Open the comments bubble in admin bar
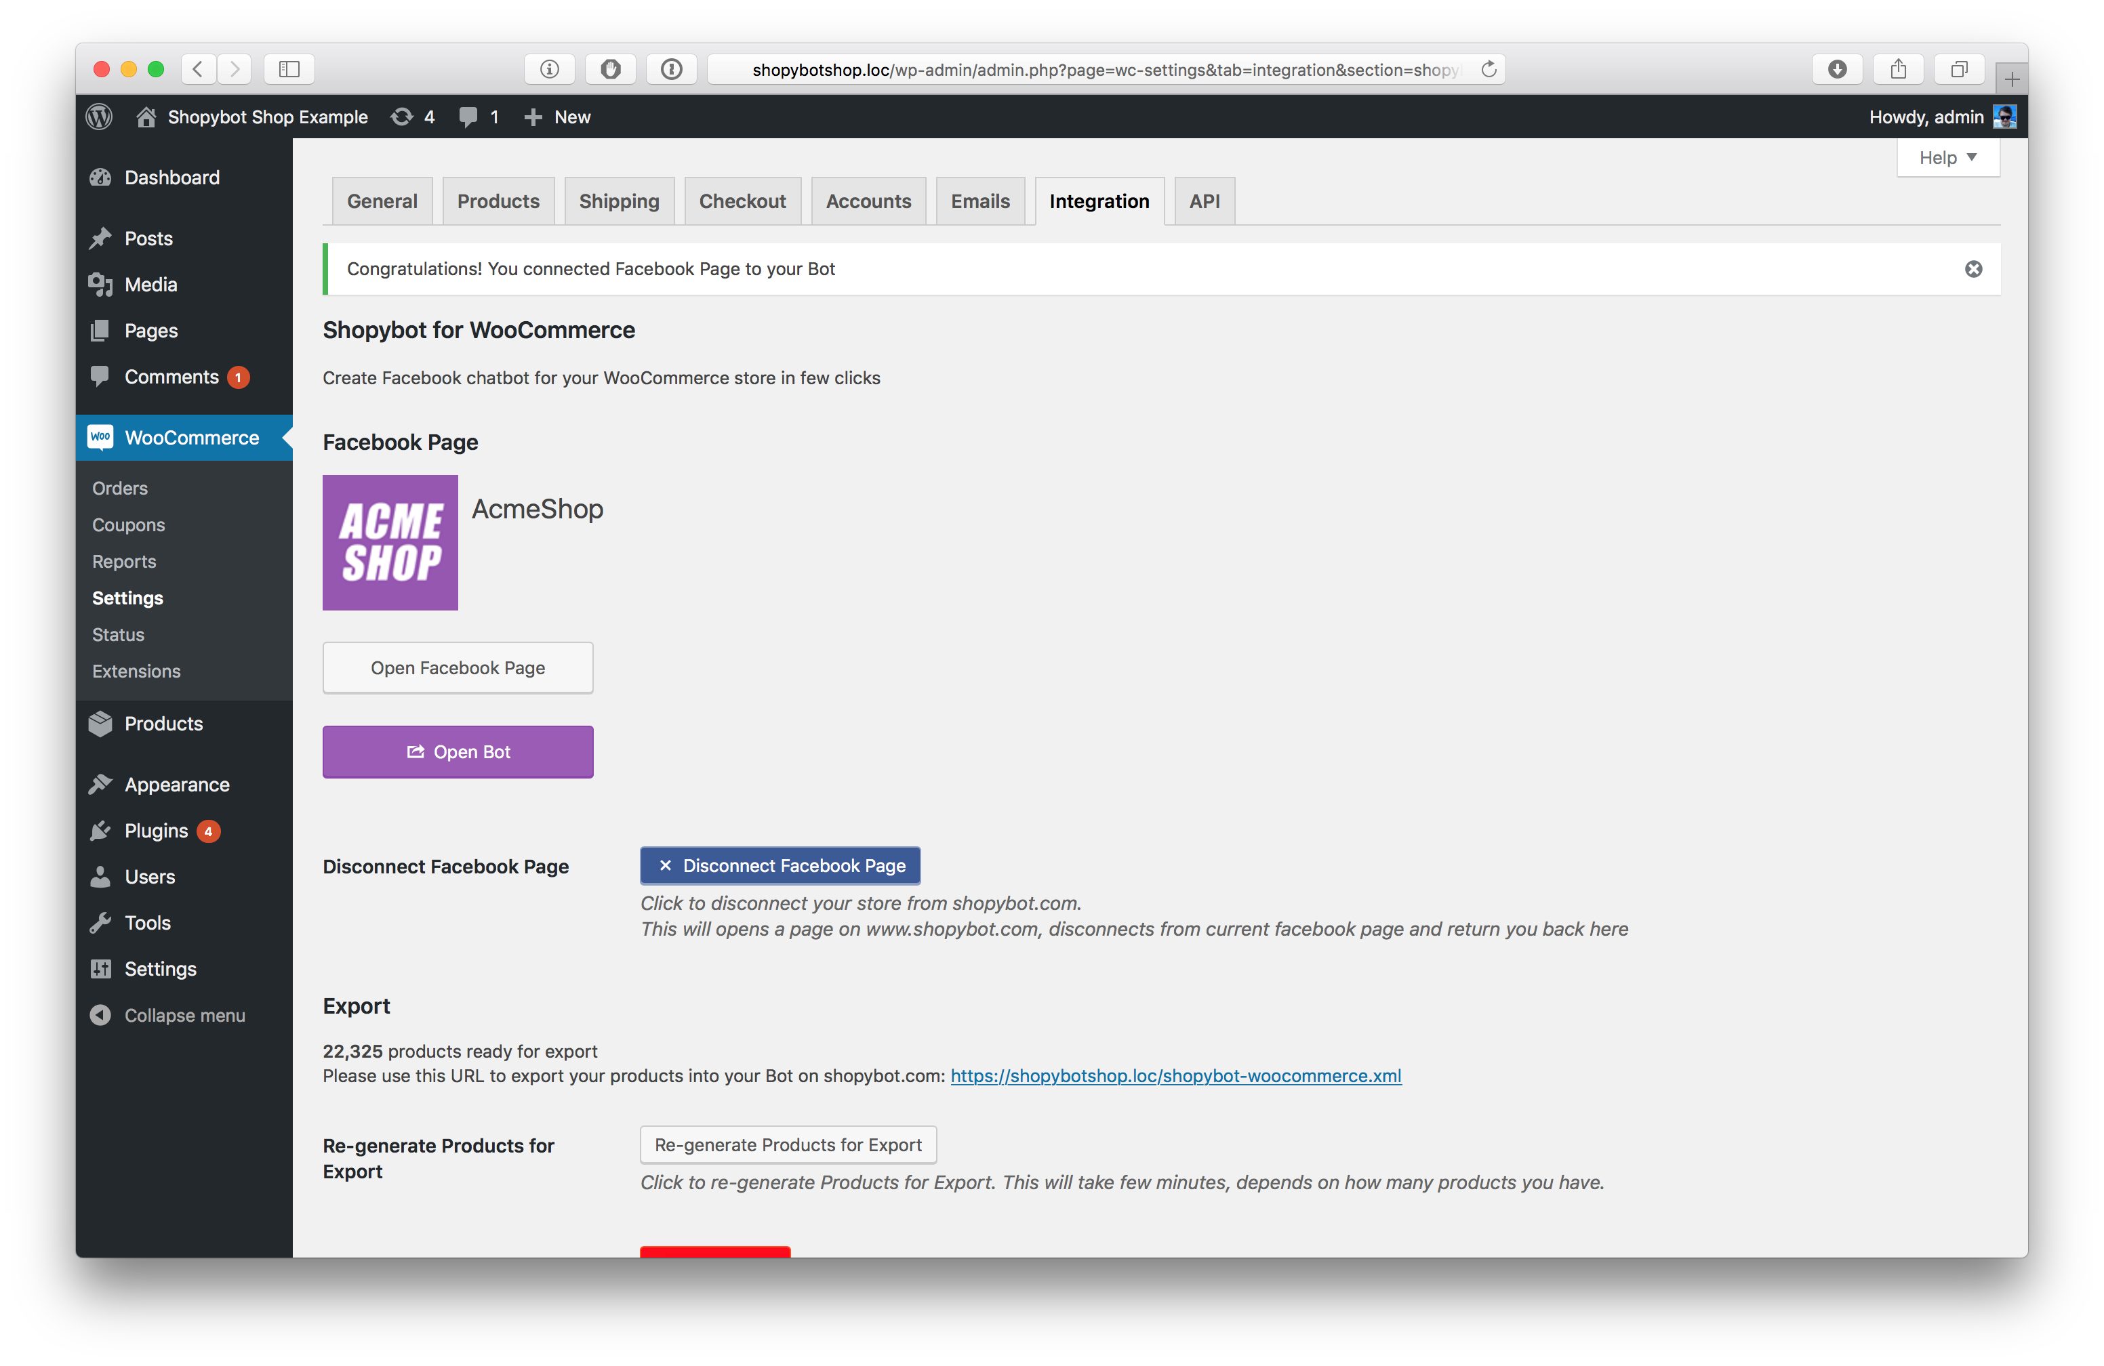This screenshot has height=1366, width=2104. click(479, 117)
